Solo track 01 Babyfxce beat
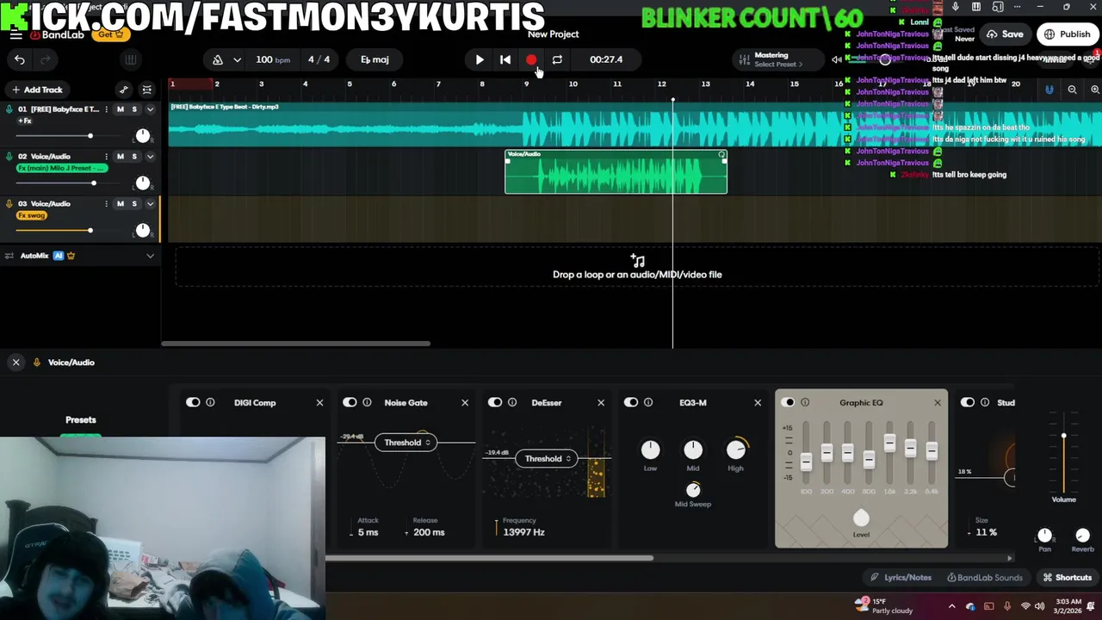This screenshot has height=620, width=1102. (x=134, y=109)
